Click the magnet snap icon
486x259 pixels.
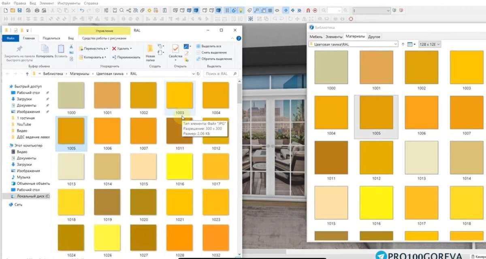coord(308,11)
